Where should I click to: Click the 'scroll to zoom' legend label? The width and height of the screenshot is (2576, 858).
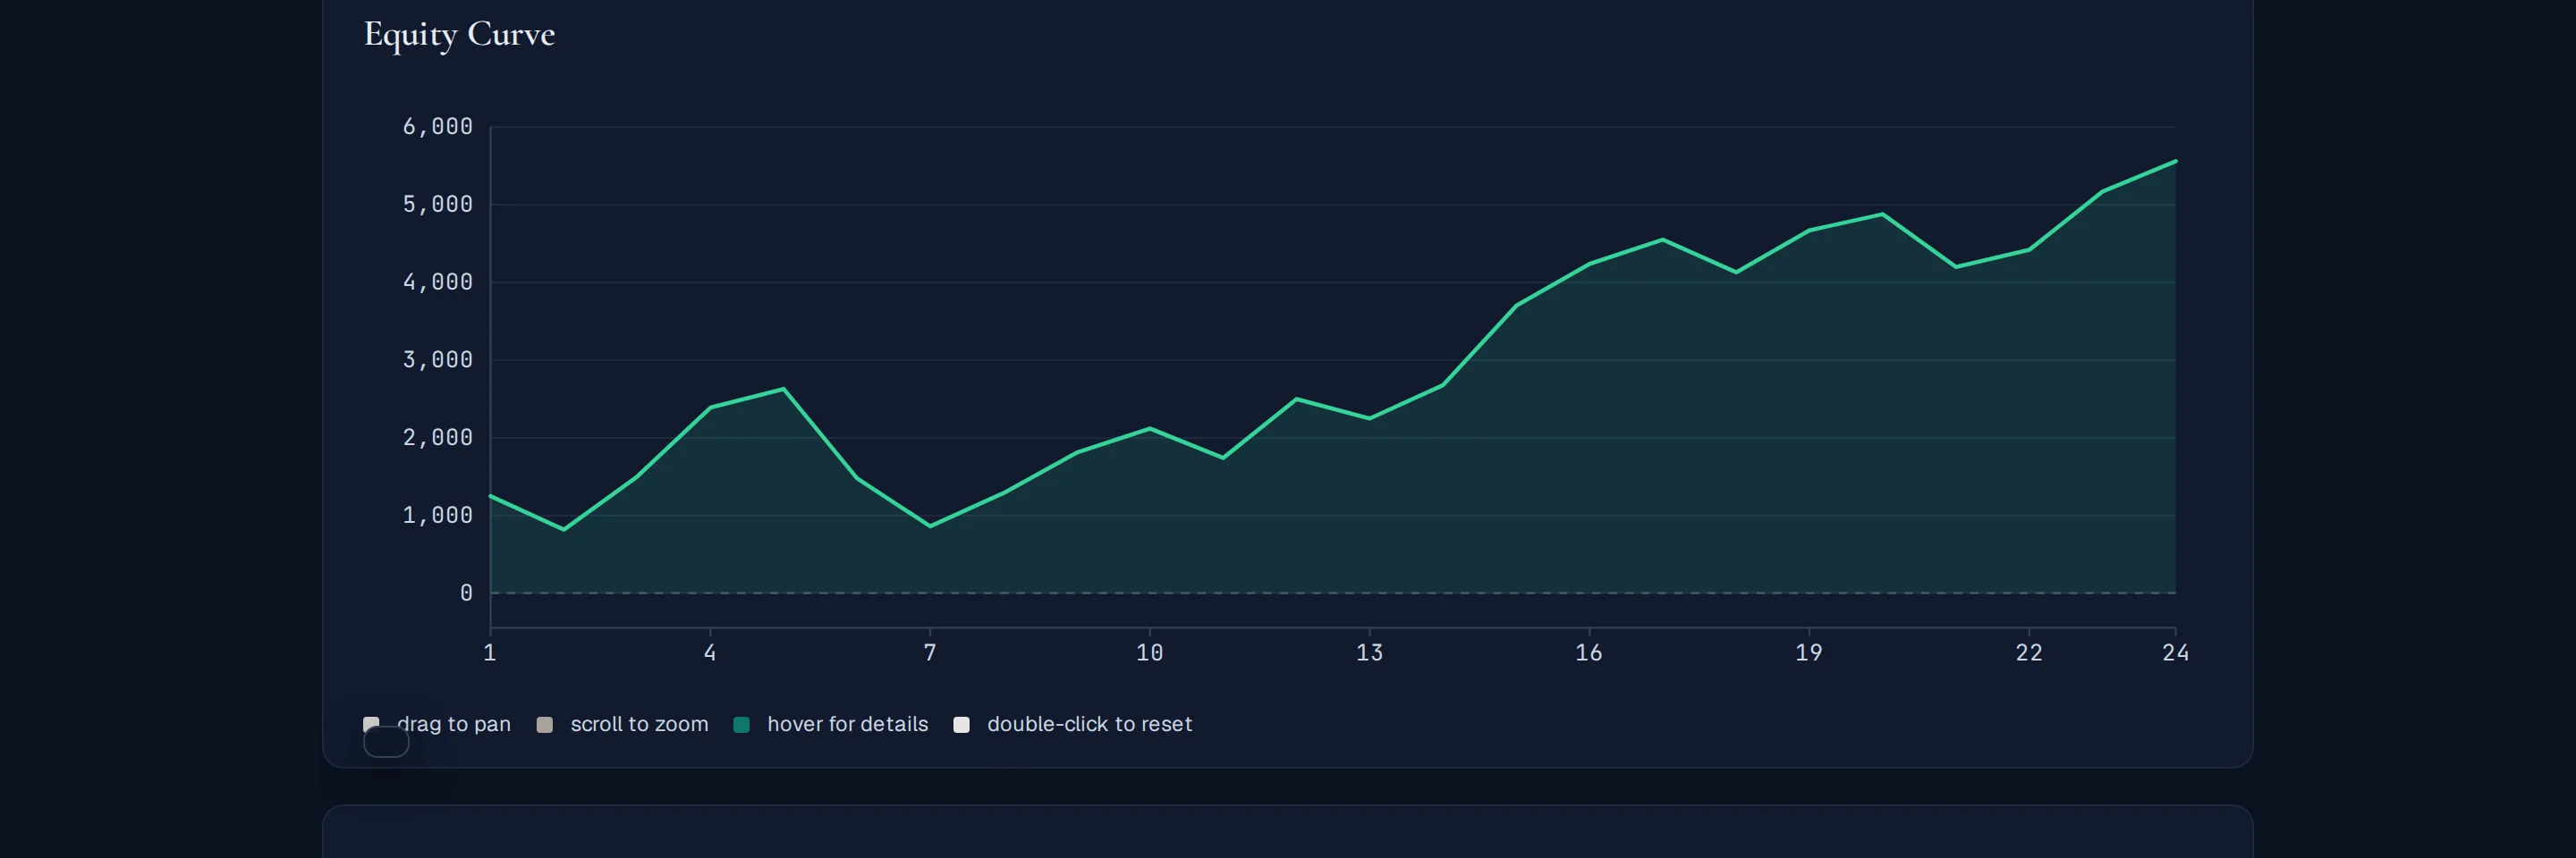point(639,724)
